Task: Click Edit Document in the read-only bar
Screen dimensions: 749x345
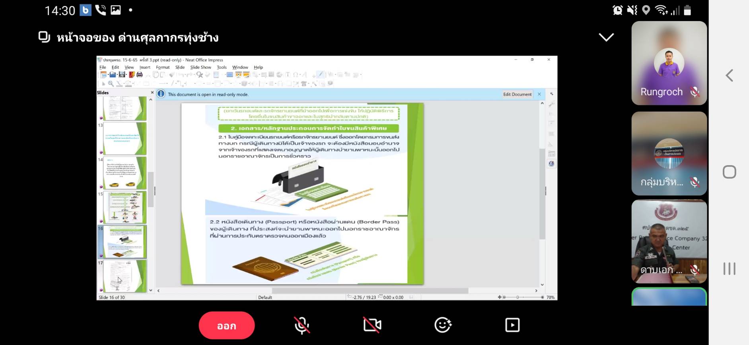Action: 517,94
